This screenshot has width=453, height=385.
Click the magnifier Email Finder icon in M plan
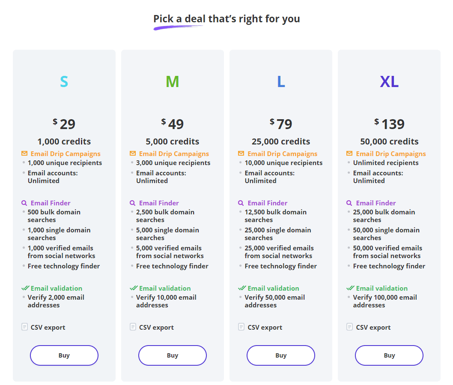(133, 203)
